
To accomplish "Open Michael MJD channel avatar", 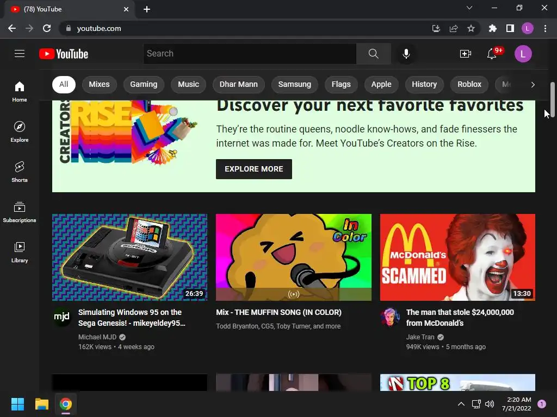I will 62,317.
